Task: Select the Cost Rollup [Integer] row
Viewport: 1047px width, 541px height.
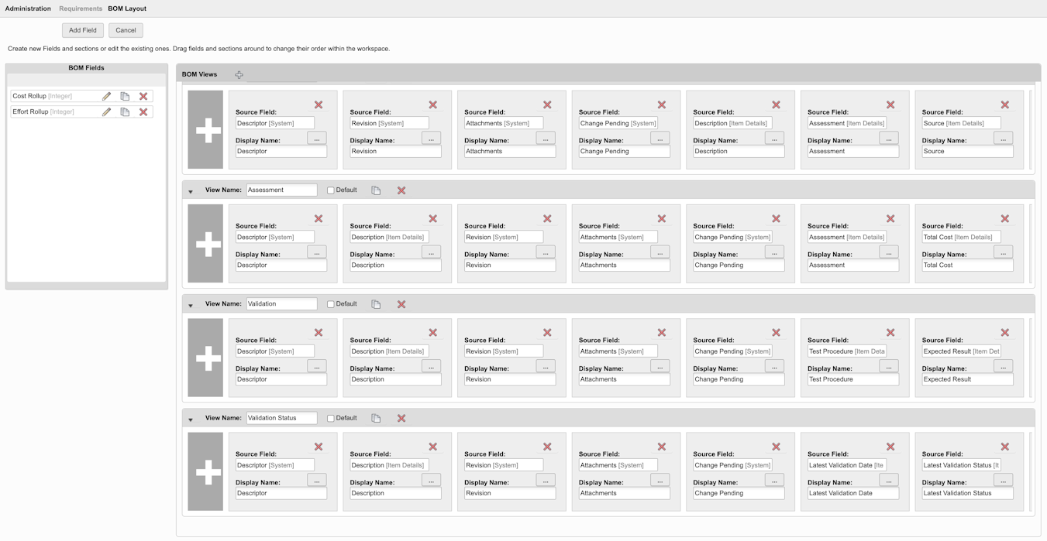Action: click(81, 96)
